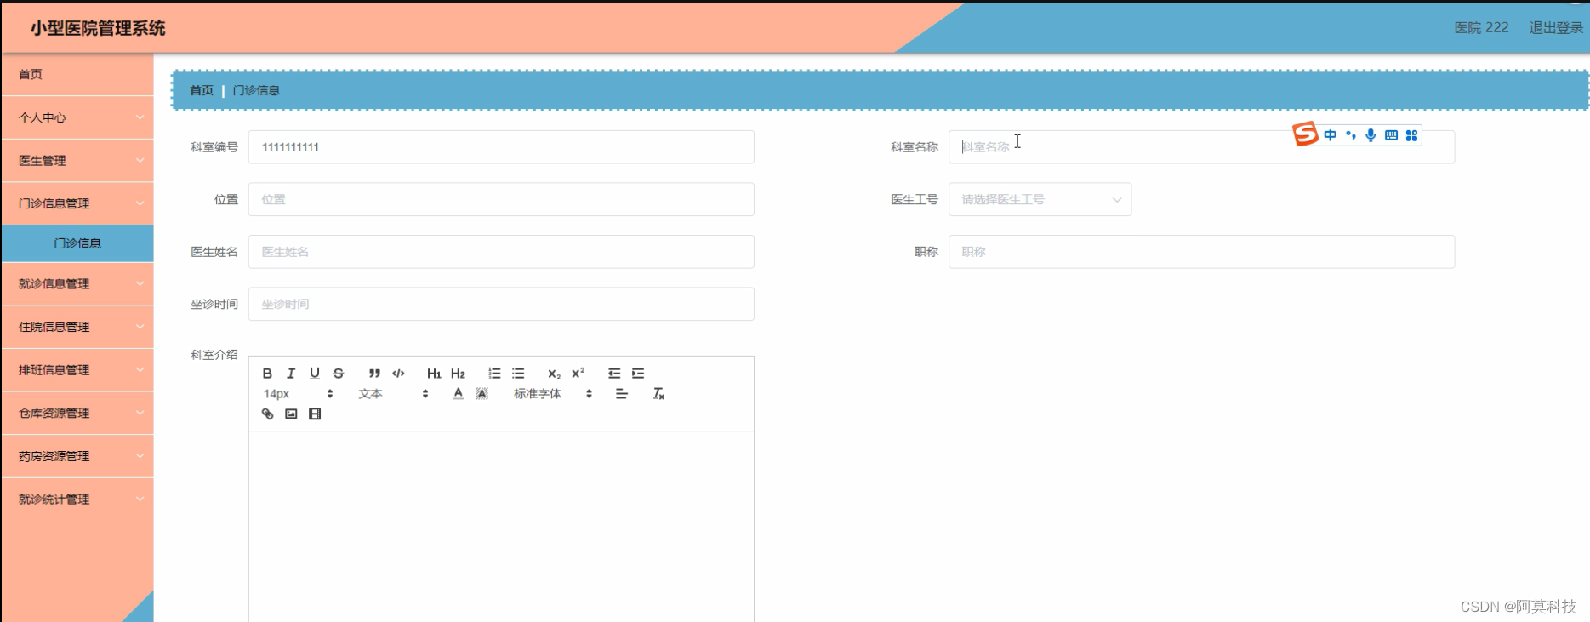Toggle underline formatting in the editor
The height and width of the screenshot is (622, 1590).
click(315, 374)
